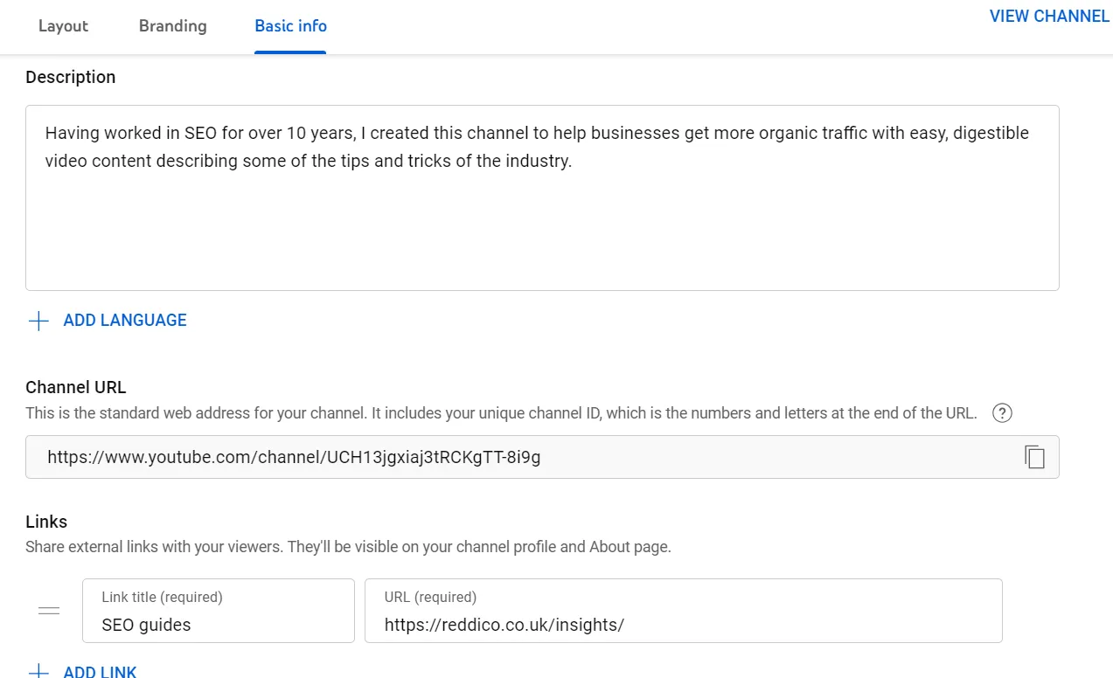Edit the URL field with reddico.co.uk/insights
Screen dimensions: 1113x678
tap(684, 611)
